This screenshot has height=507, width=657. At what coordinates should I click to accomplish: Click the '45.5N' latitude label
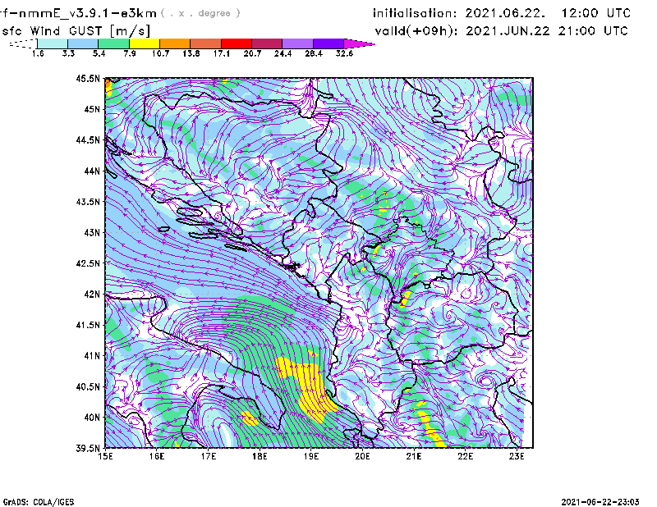pyautogui.click(x=88, y=78)
